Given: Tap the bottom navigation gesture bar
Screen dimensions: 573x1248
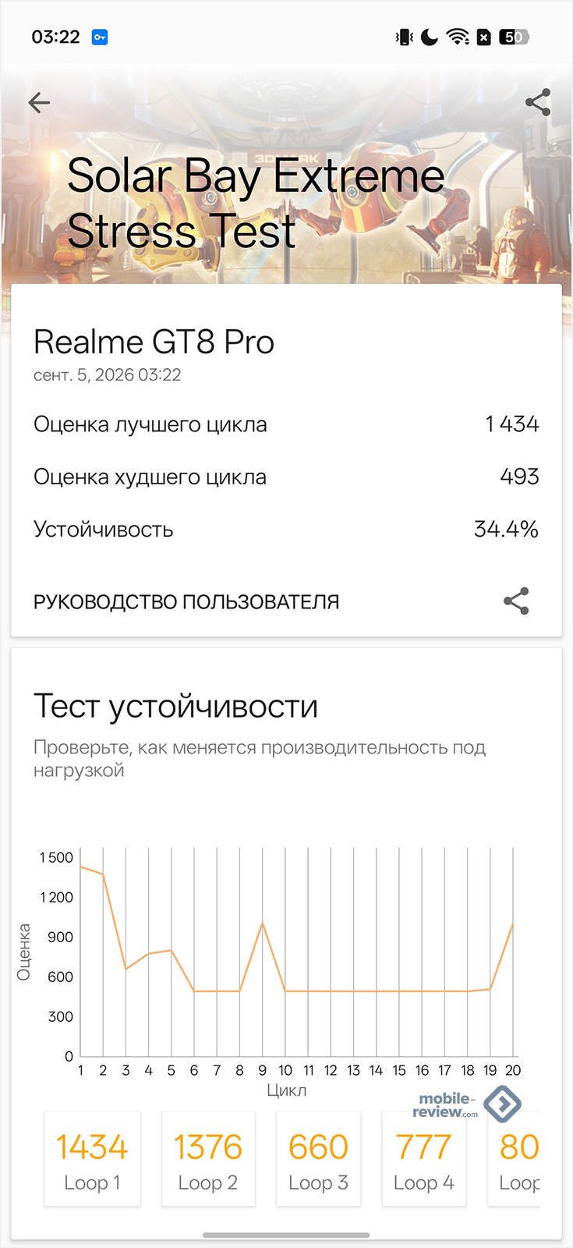Looking at the screenshot, I should pos(286,1235).
